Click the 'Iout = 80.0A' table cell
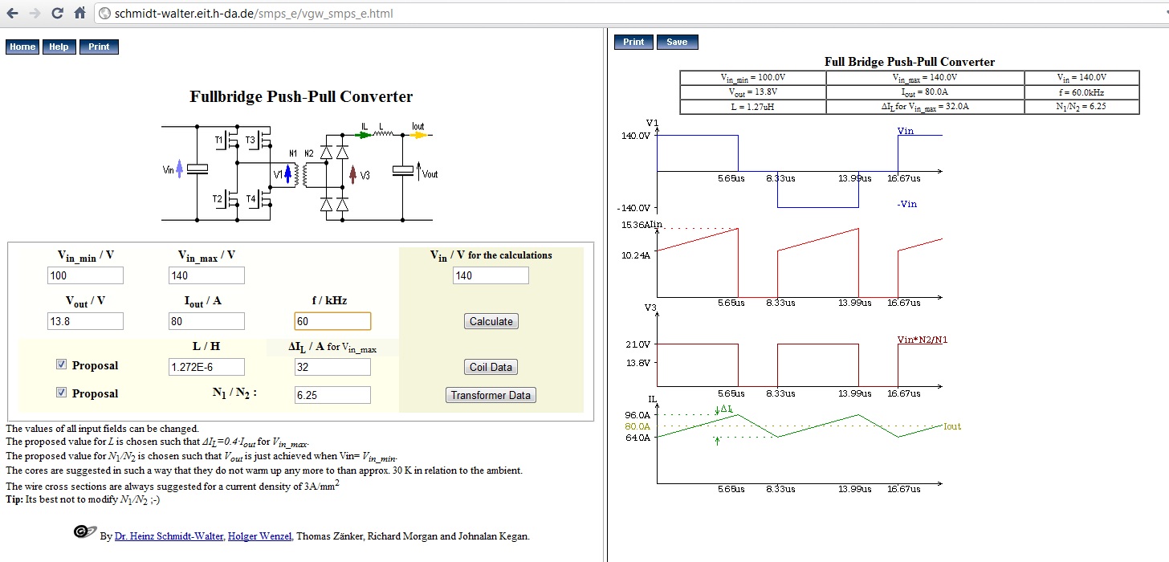Image resolution: width=1169 pixels, height=562 pixels. tap(925, 92)
